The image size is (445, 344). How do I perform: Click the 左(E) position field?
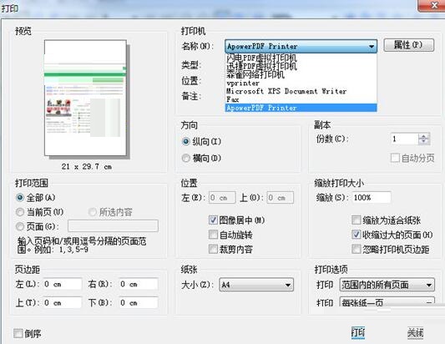tap(222, 198)
